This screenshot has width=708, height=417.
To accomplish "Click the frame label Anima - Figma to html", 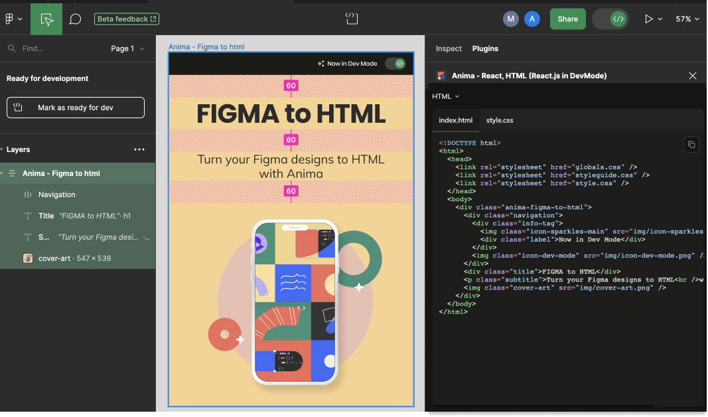I will 206,46.
